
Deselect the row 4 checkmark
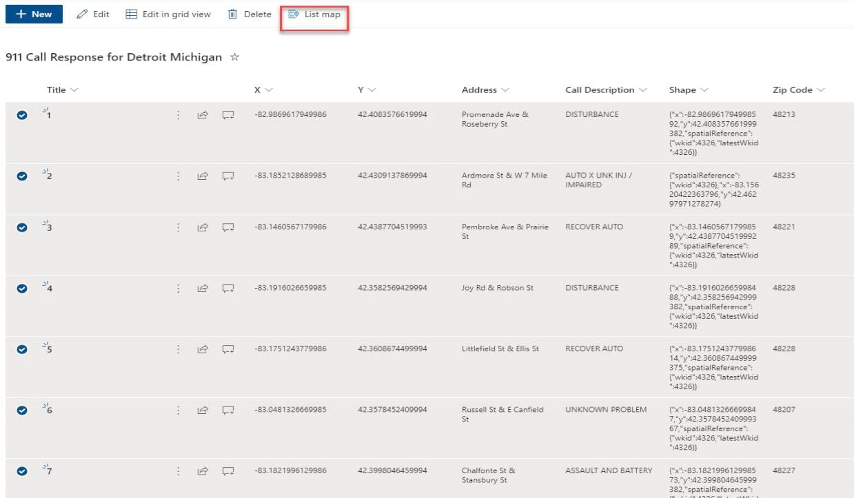[22, 289]
